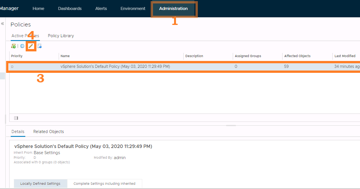Select vSphere Solution's Default Policy row

tap(115, 66)
